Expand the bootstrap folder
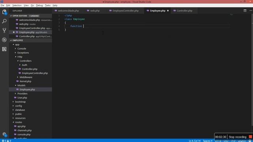Image resolution: width=253 pixels, height=142 pixels. coord(13,102)
